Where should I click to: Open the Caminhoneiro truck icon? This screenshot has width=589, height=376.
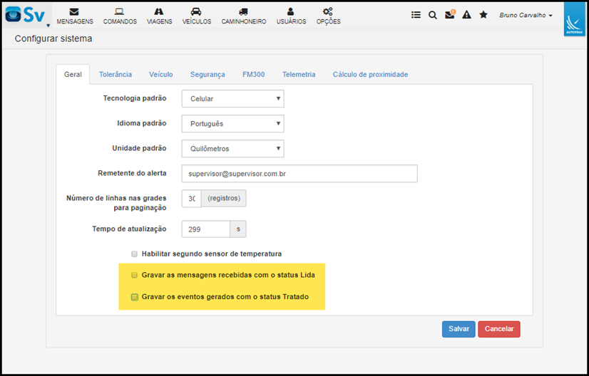tap(243, 12)
